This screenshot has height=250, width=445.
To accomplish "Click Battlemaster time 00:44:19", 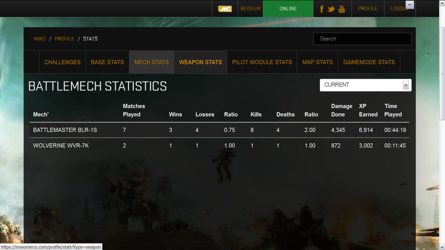I will tap(395, 130).
